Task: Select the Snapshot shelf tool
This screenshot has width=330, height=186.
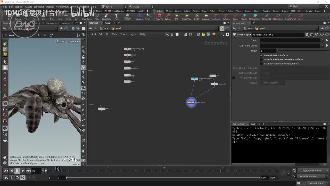Action: click(205, 16)
